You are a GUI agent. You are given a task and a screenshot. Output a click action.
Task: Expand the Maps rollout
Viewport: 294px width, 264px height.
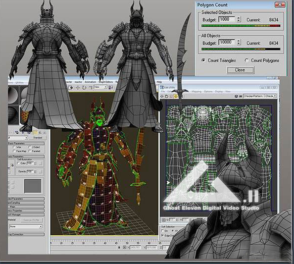coord(26,207)
